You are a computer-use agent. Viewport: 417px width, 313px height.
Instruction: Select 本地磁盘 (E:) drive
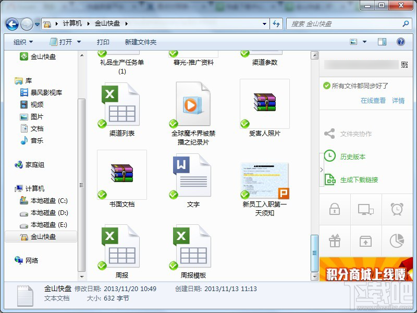point(43,225)
